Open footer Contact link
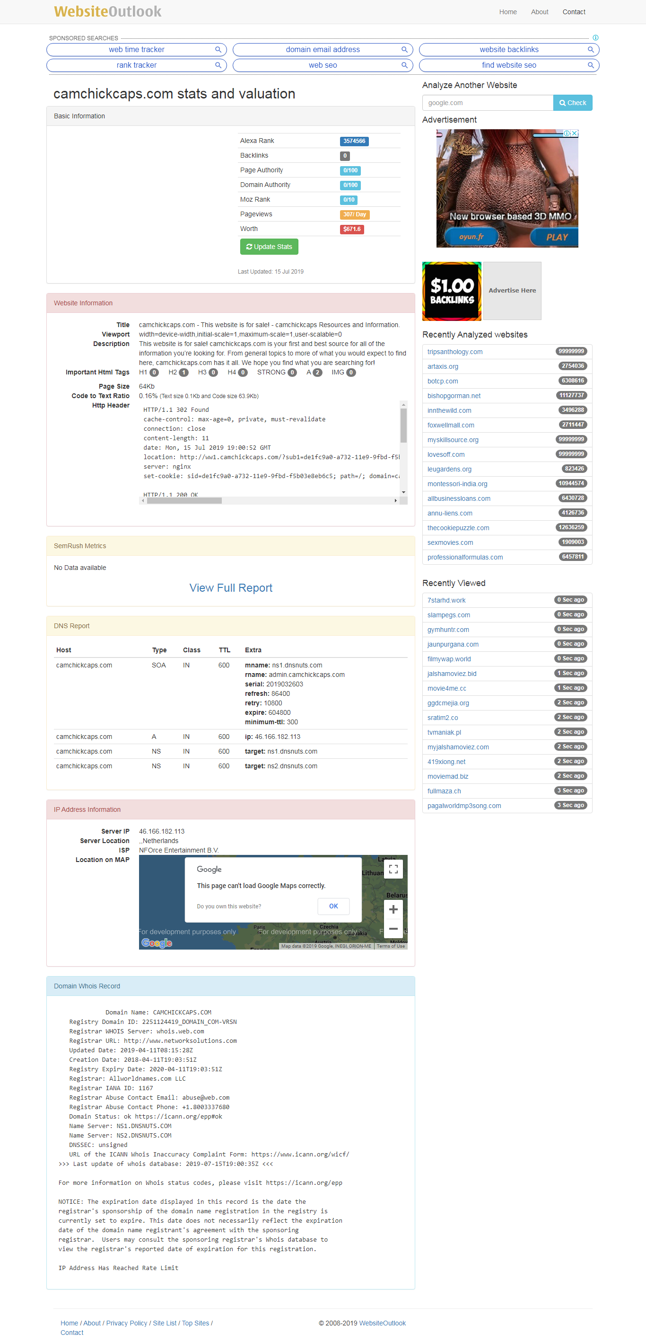Image resolution: width=646 pixels, height=1342 pixels. click(72, 1333)
